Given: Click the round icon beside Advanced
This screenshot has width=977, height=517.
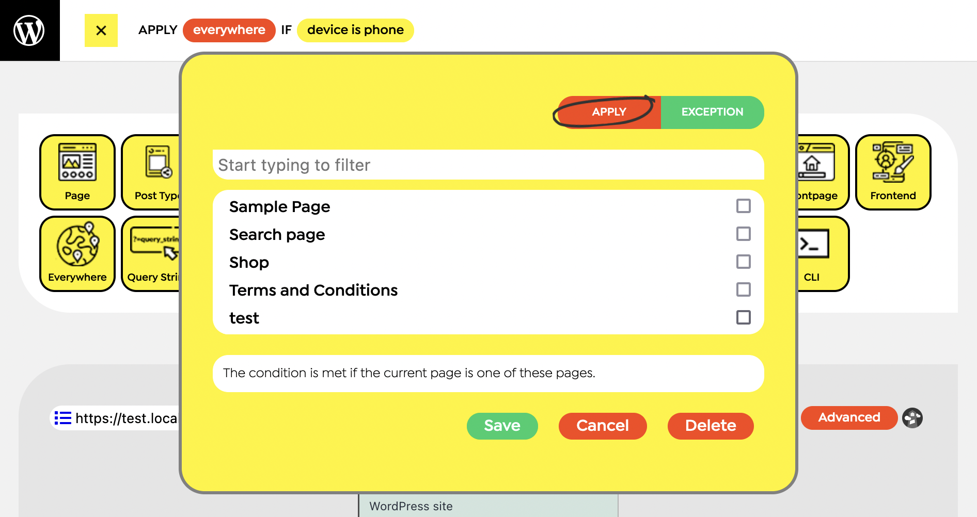Looking at the screenshot, I should pos(912,418).
